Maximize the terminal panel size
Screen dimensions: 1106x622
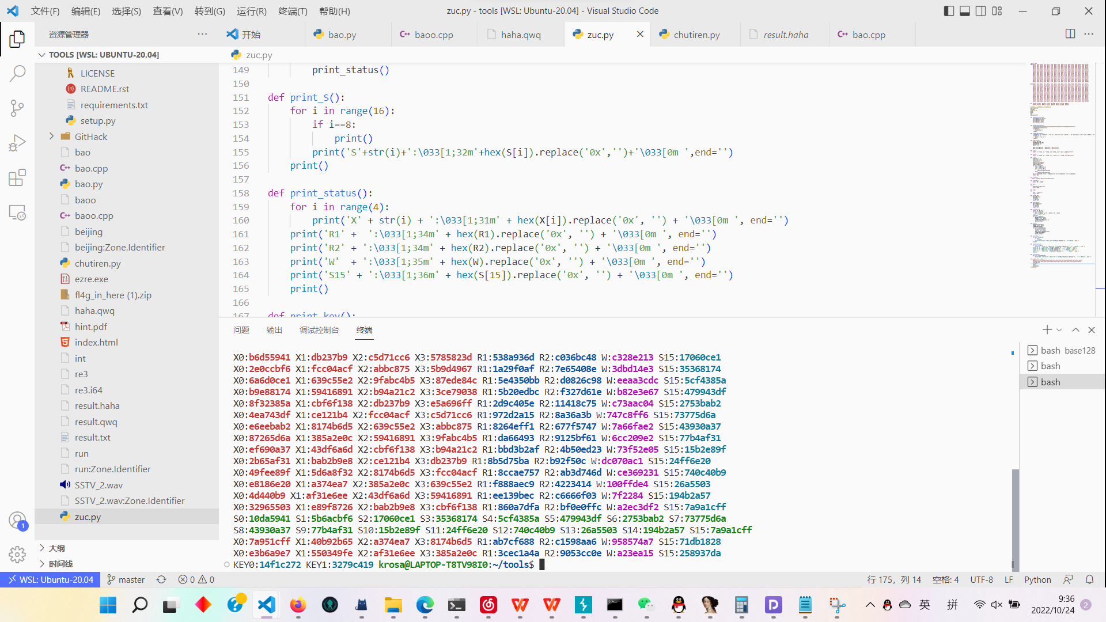coord(1075,330)
